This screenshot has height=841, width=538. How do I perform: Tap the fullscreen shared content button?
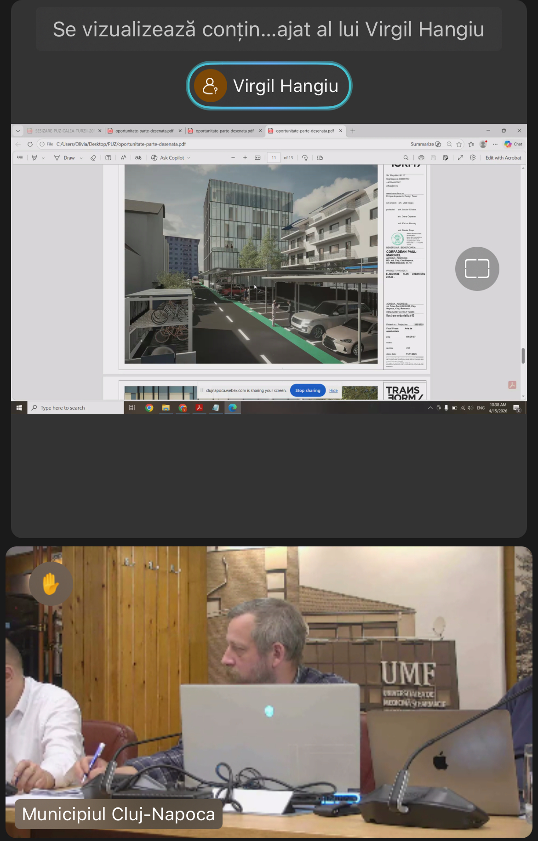(477, 269)
